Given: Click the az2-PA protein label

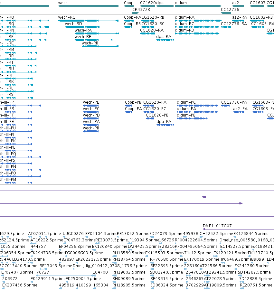Looking at the screenshot, I should click(x=240, y=109).
